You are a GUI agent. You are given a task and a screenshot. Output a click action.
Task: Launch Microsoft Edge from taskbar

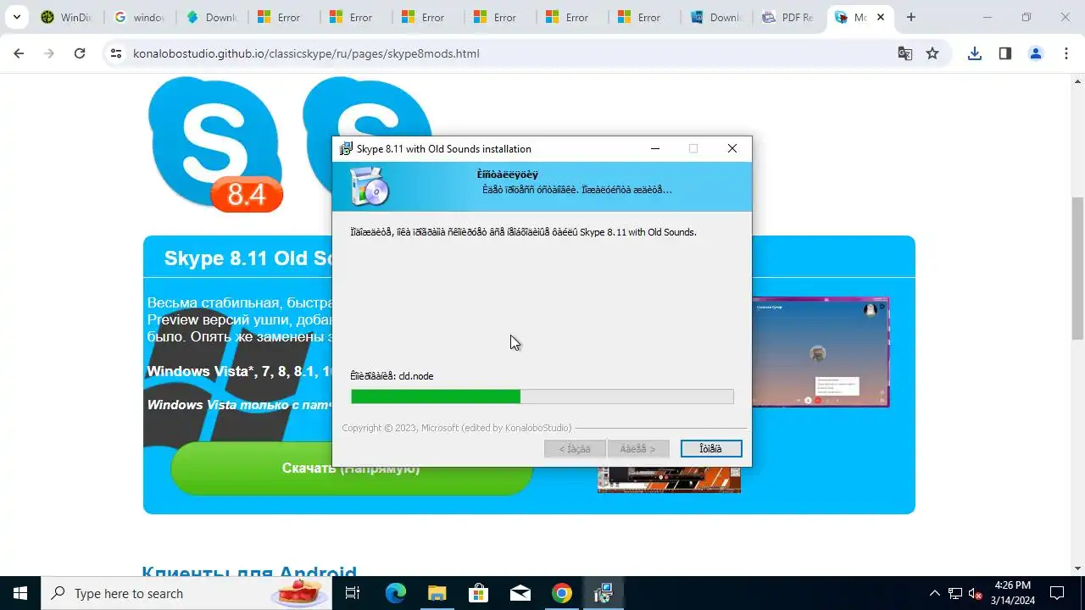coord(396,593)
